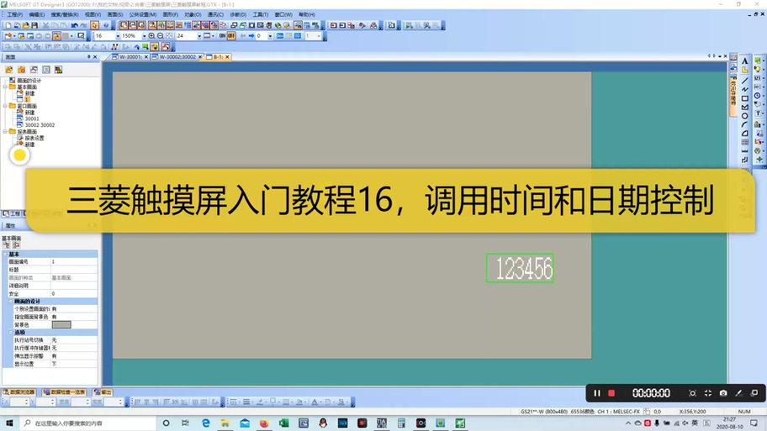Select the Rectangle drawing tool
Screen dimensions: 767x431
pyautogui.click(x=744, y=97)
